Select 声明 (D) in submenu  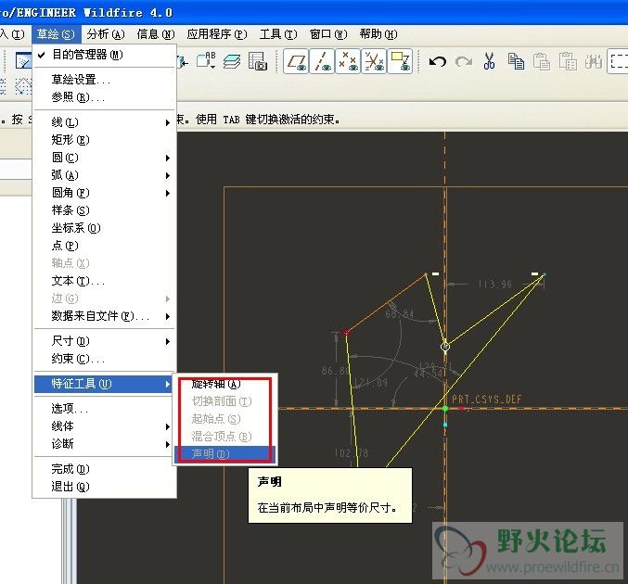[x=225, y=454]
